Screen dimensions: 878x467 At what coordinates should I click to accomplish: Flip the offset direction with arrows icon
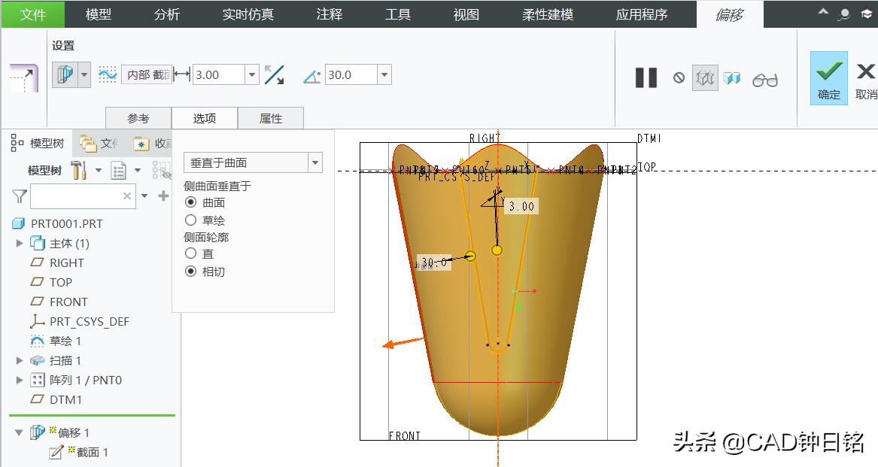[275, 74]
